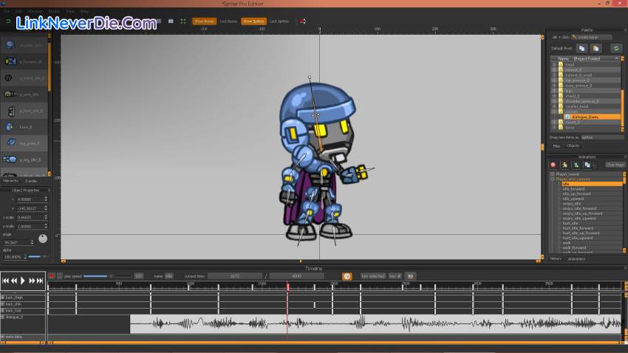Collapse the Player_arm_cannon animation entity
This screenshot has width=628, height=353.
(552, 179)
